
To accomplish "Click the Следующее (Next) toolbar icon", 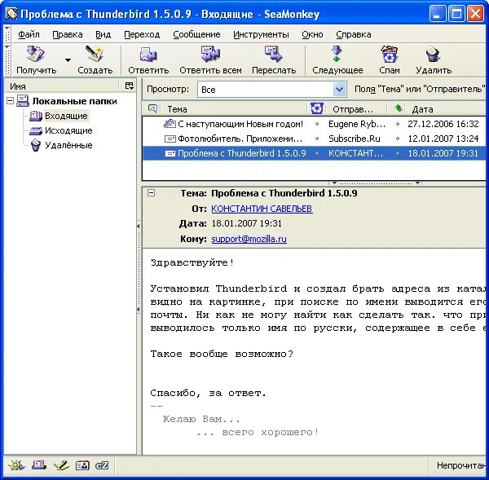I will (337, 55).
